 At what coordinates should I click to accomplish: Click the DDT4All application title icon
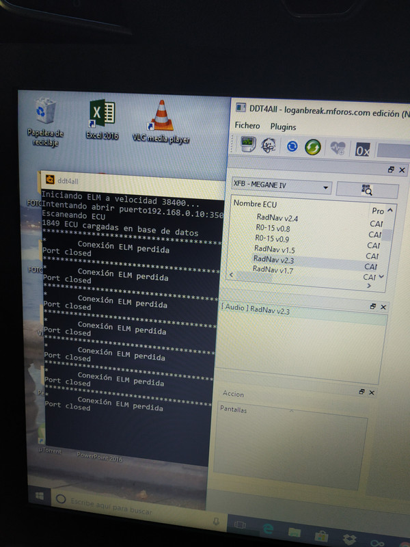tap(241, 107)
